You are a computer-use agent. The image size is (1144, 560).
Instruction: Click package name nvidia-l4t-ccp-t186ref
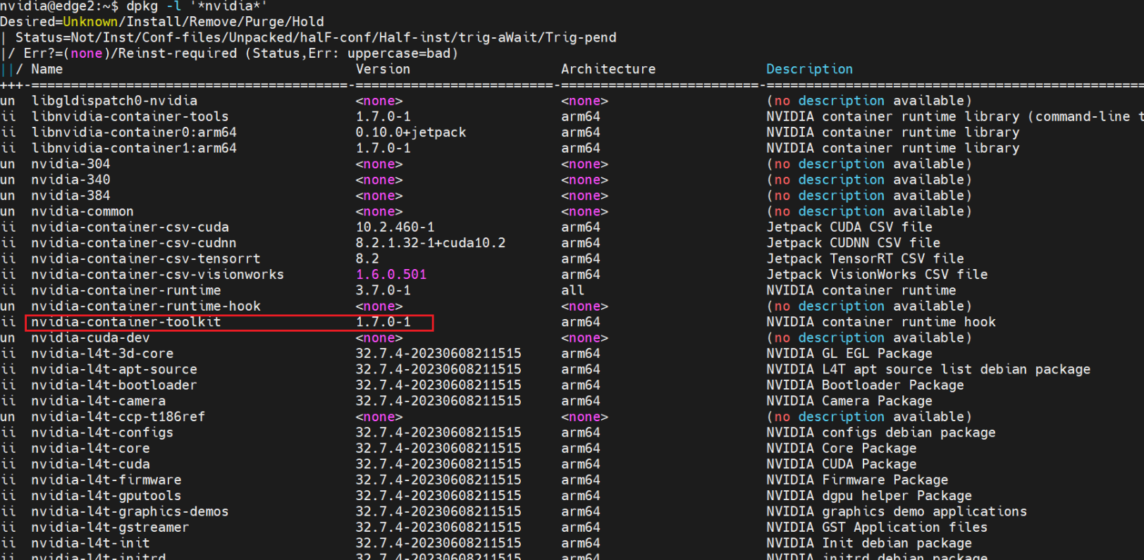(118, 417)
